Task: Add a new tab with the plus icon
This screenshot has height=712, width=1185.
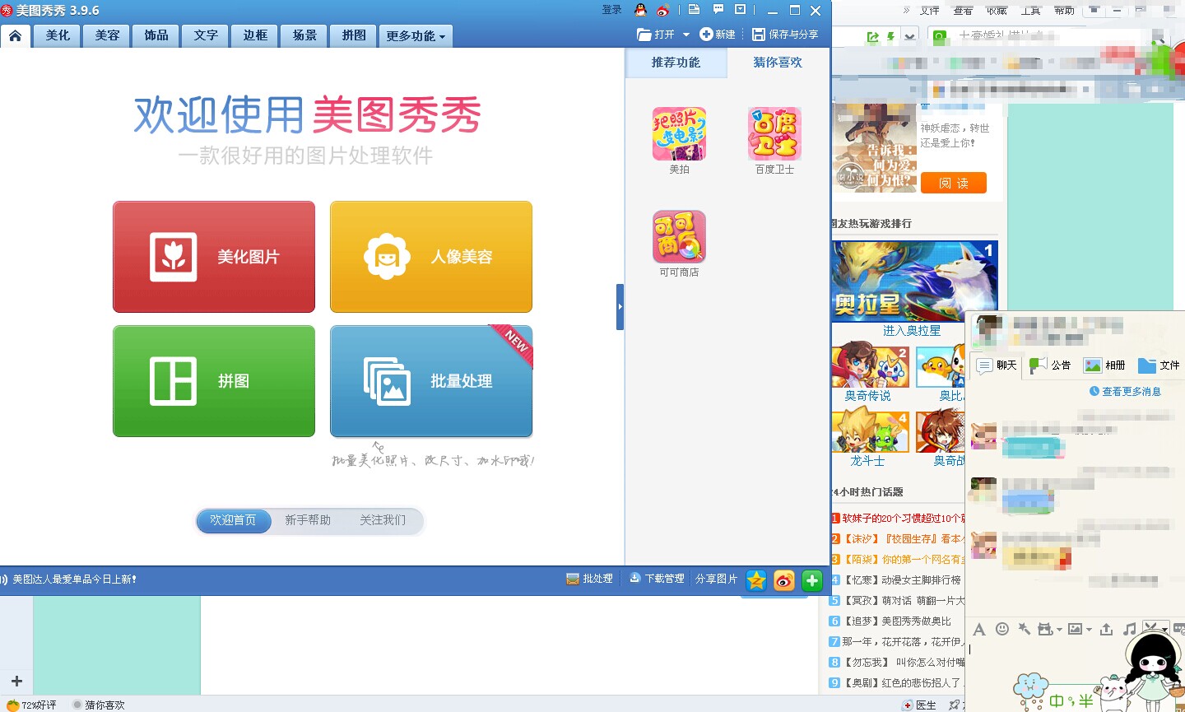Action: click(16, 682)
